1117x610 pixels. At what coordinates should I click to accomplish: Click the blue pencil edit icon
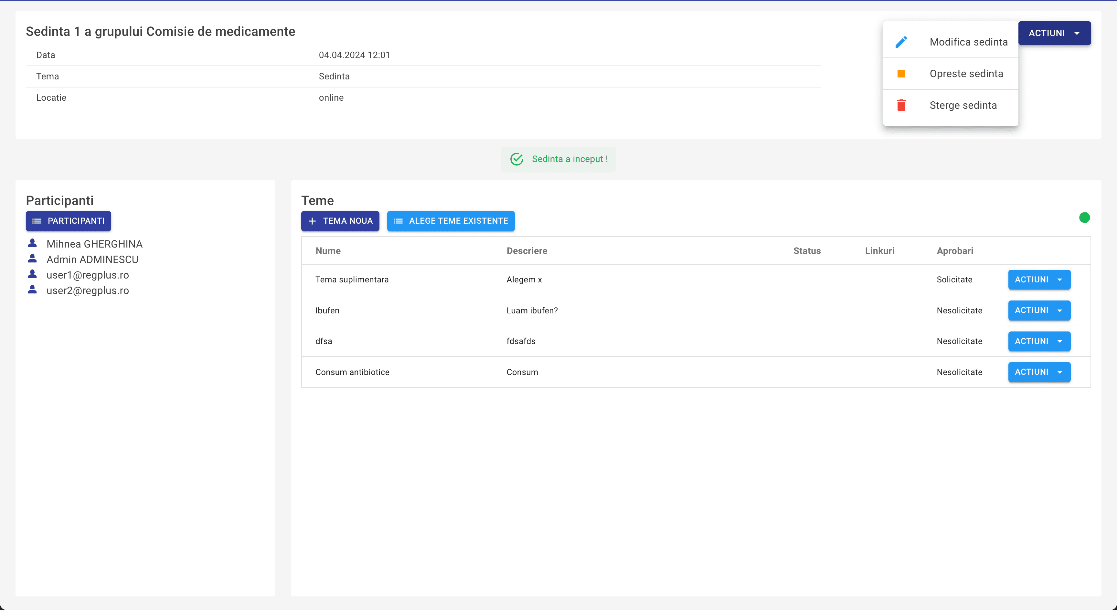[901, 42]
